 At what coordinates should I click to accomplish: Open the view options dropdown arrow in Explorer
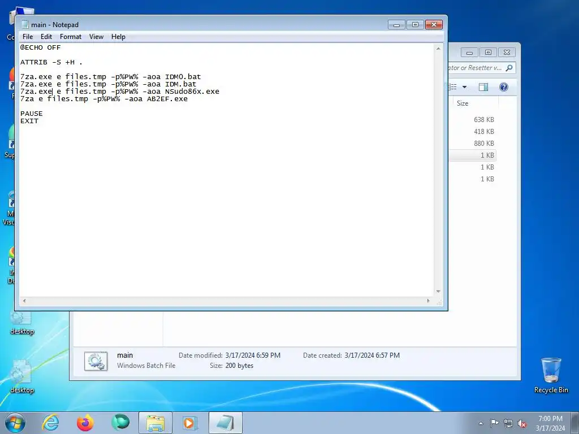click(x=465, y=87)
